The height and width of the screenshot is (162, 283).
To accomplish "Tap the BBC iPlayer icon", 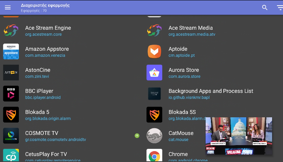I will click(11, 94).
